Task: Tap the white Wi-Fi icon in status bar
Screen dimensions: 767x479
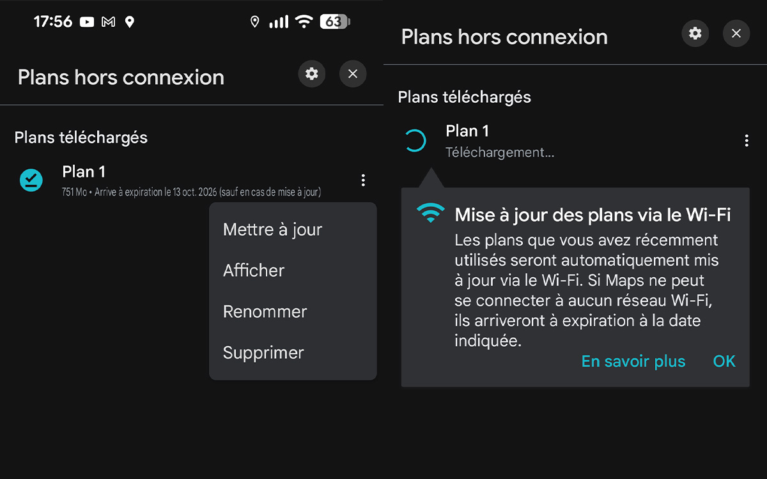Action: click(x=304, y=22)
